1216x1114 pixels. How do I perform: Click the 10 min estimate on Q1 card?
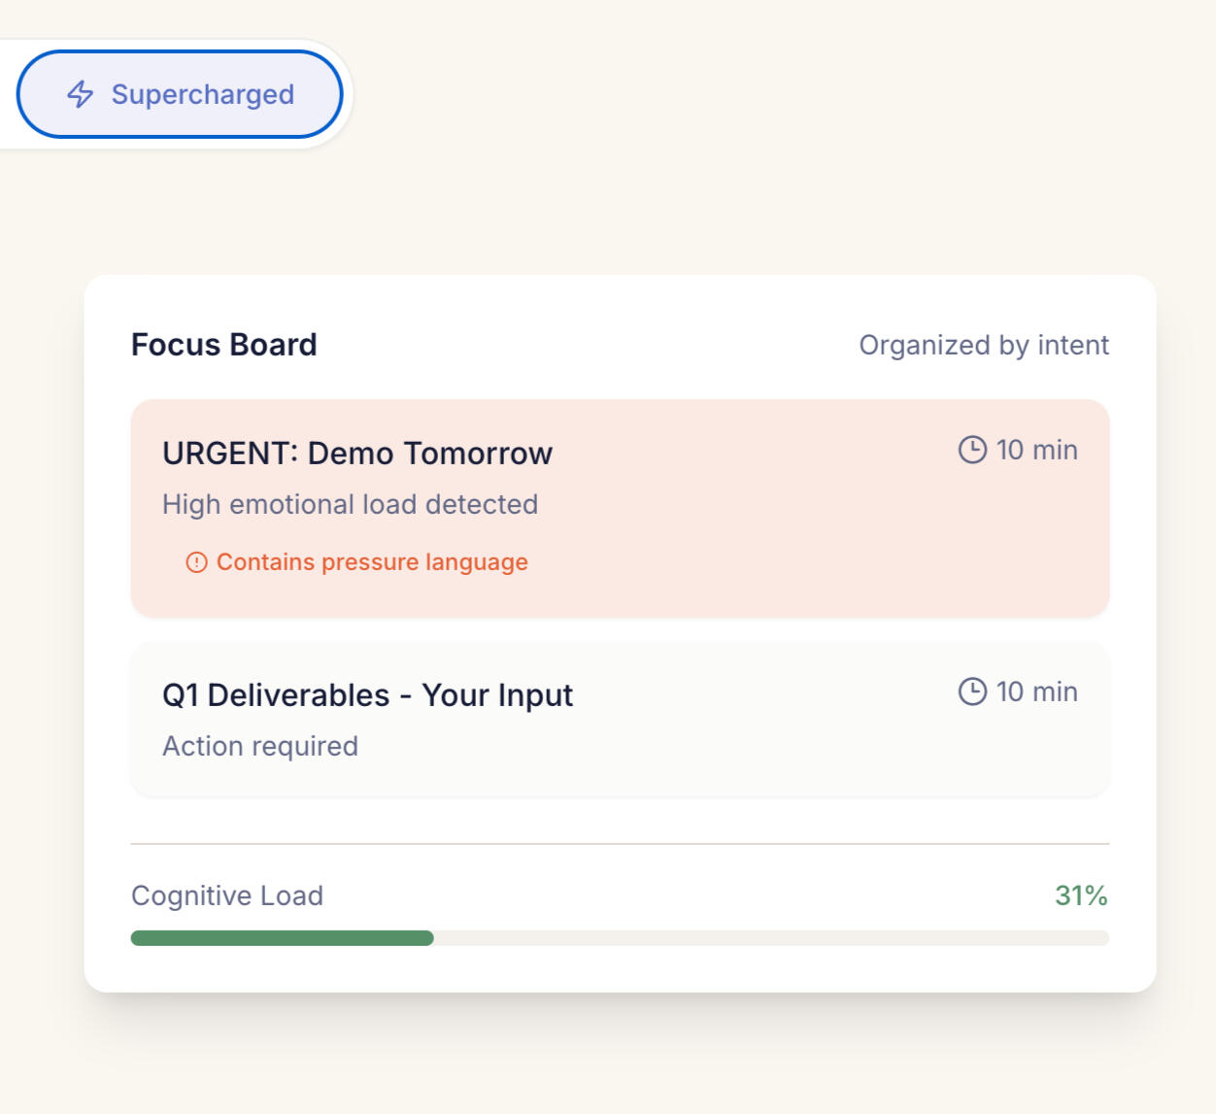pyautogui.click(x=1036, y=692)
